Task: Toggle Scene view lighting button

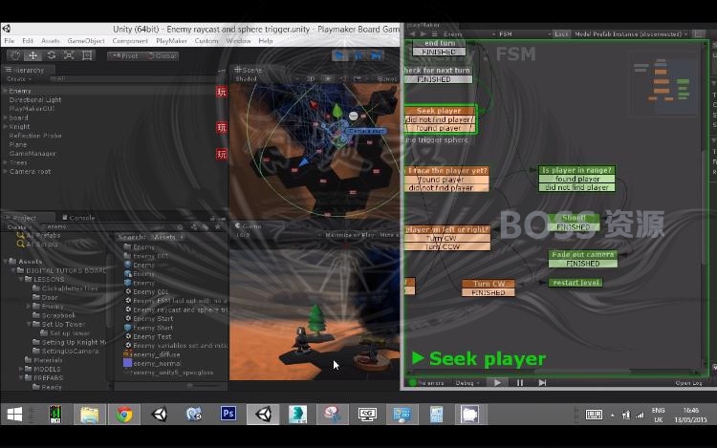Action: [x=328, y=79]
